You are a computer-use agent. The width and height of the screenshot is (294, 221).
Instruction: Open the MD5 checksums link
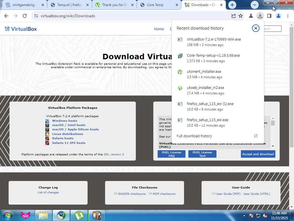[x=164, y=194]
